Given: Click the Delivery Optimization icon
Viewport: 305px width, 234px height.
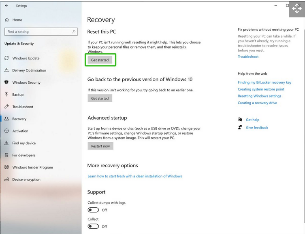Looking at the screenshot, I should coord(6,70).
